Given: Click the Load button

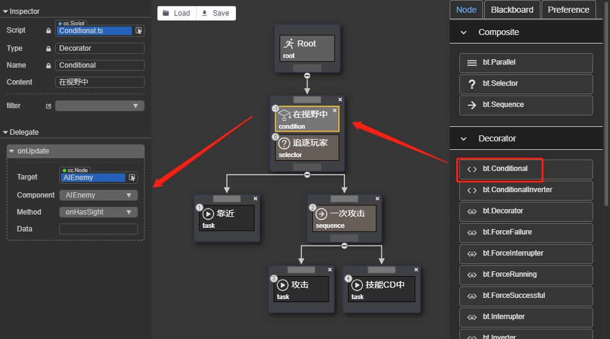Looking at the screenshot, I should coord(176,13).
